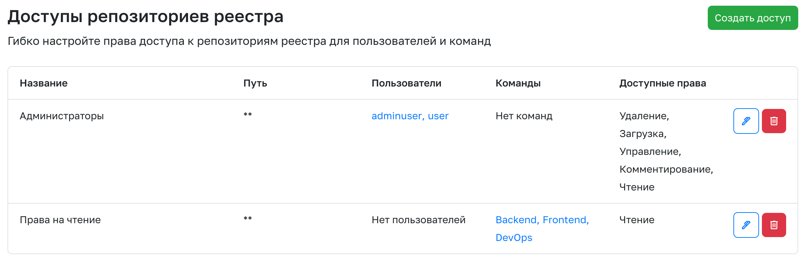This screenshot has width=805, height=262.
Task: Open the DevOps team link
Action: tap(514, 238)
